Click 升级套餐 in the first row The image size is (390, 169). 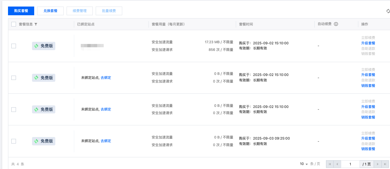[x=368, y=43]
